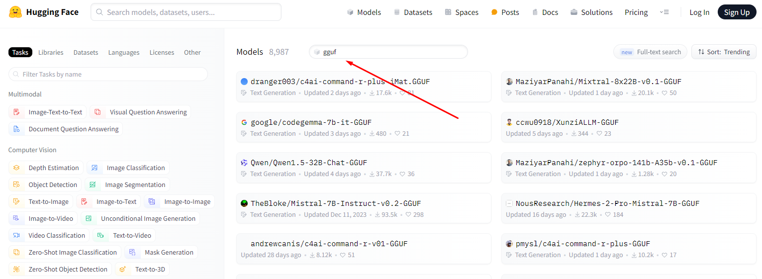Click the dranger003 blue avatar icon
Image resolution: width=762 pixels, height=279 pixels.
244,82
